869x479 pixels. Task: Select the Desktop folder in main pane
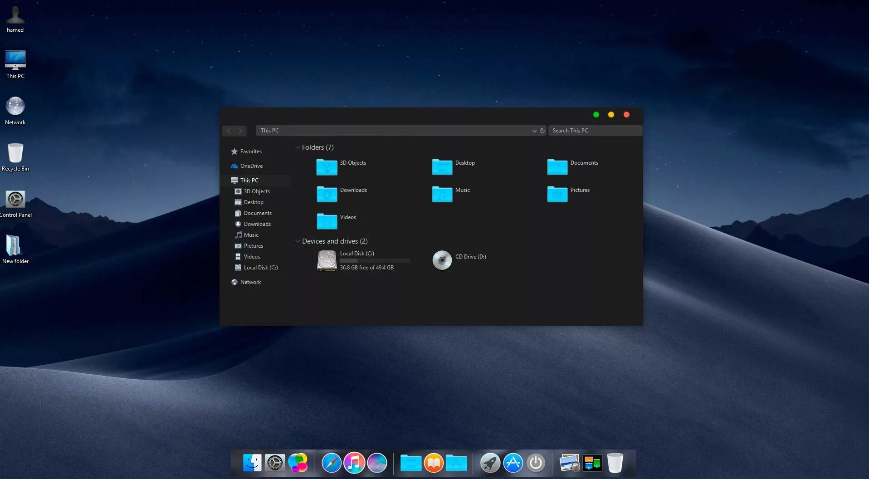[x=454, y=167]
